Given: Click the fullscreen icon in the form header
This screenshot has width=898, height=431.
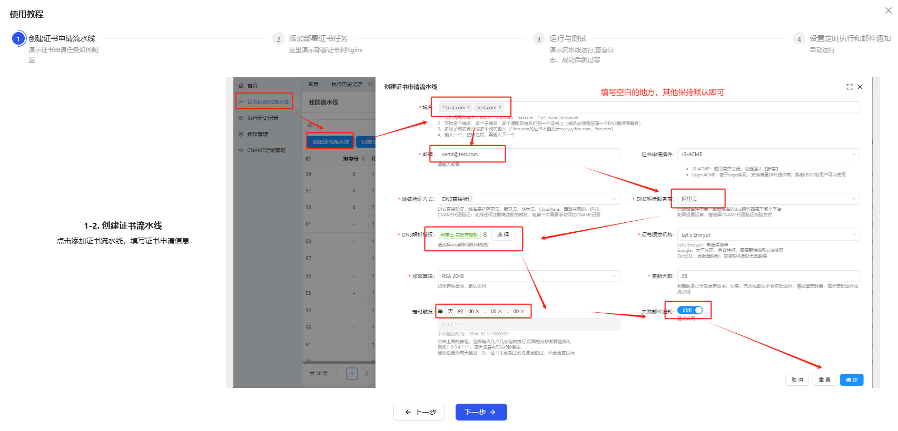Looking at the screenshot, I should [849, 87].
